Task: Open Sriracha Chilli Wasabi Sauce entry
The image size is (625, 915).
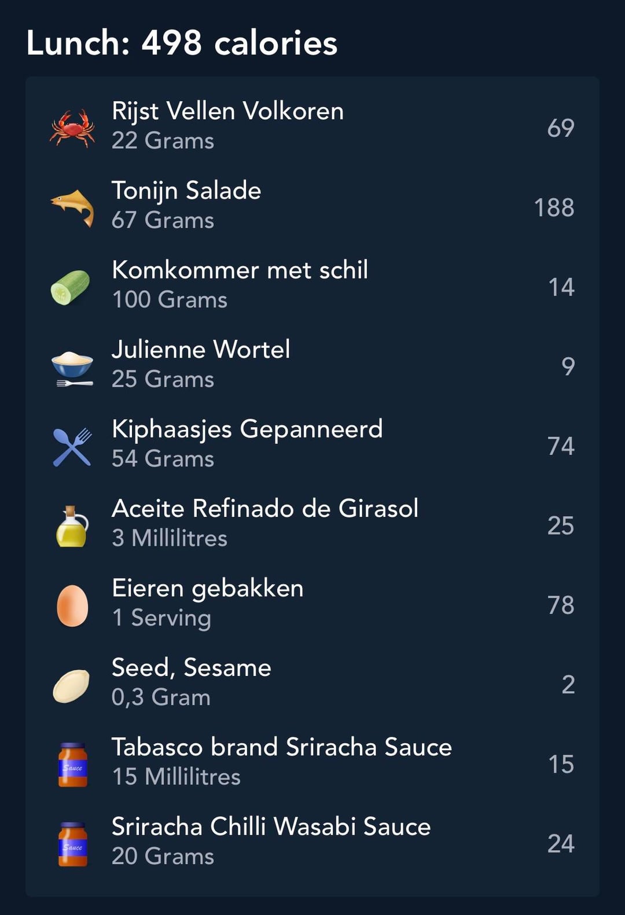Action: pyautogui.click(x=271, y=826)
